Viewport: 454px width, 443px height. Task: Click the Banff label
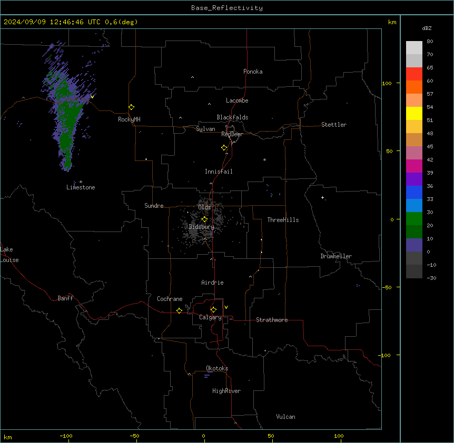[65, 298]
